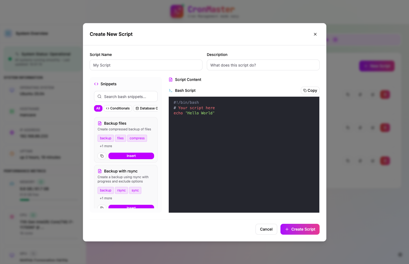Filter snippets by Database category
The width and height of the screenshot is (409, 264).
point(146,108)
